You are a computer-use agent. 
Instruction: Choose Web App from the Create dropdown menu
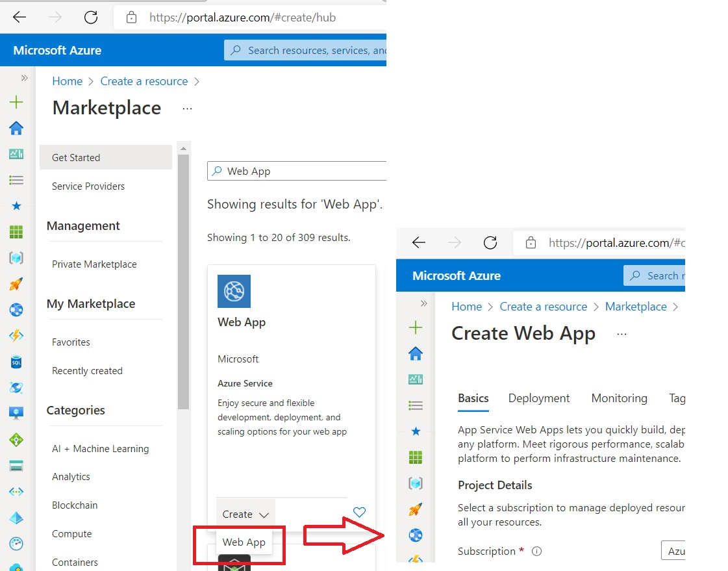244,542
